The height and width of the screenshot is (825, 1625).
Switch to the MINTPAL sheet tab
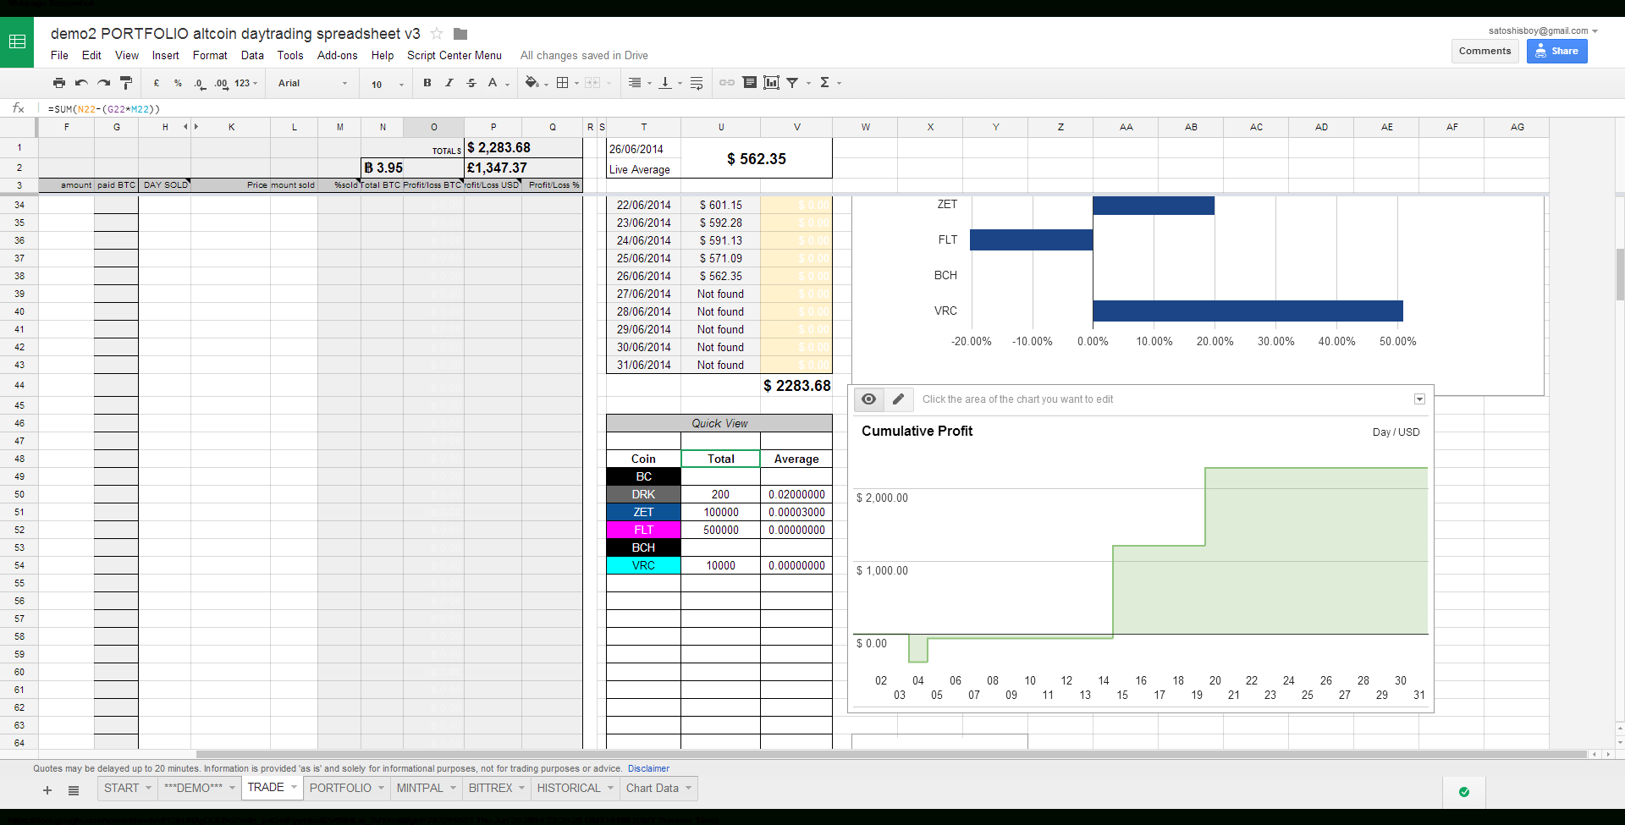tap(421, 788)
